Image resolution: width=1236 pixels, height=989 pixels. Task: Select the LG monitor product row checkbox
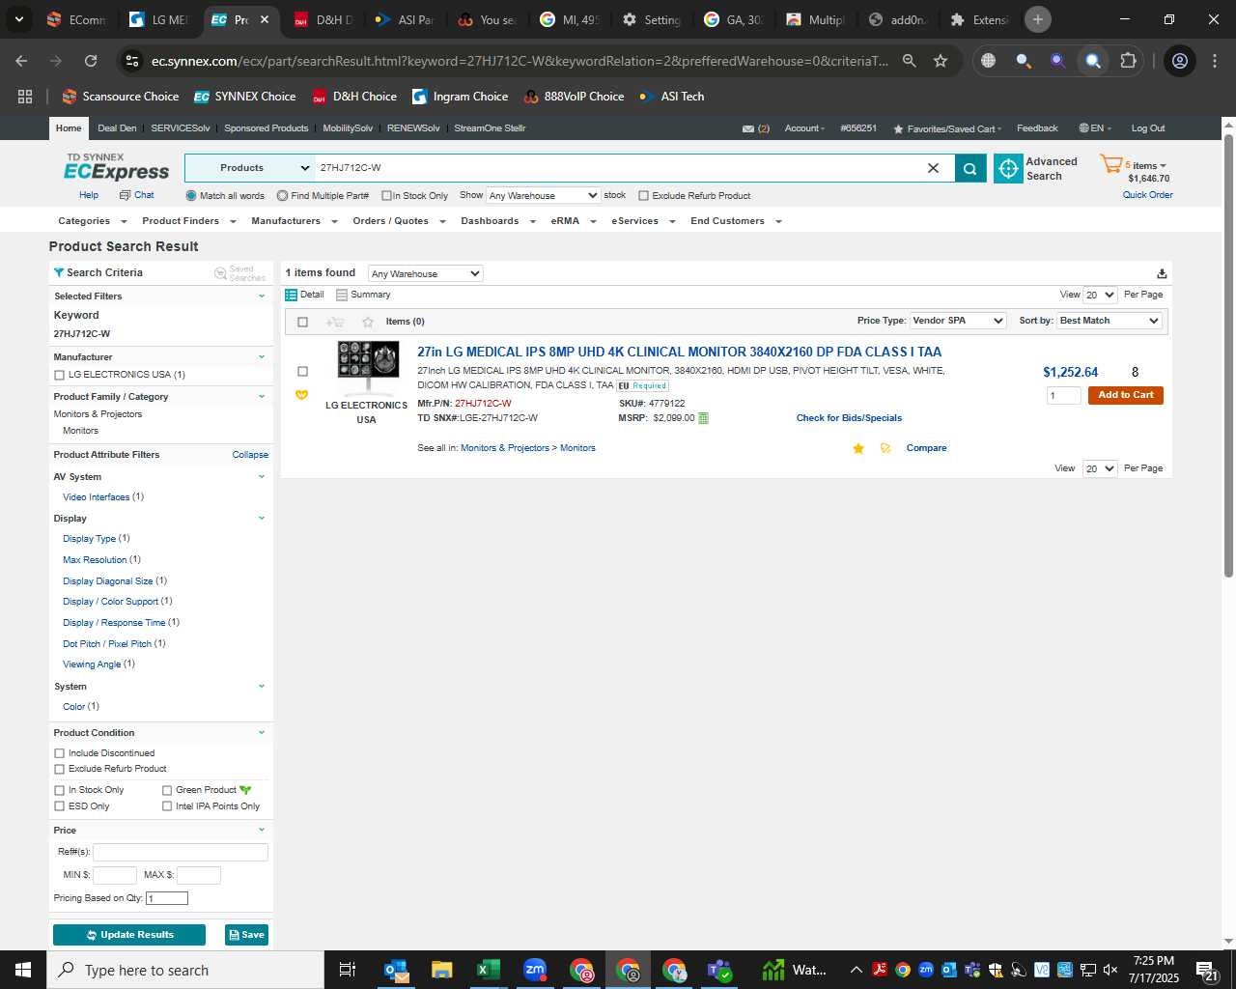302,372
